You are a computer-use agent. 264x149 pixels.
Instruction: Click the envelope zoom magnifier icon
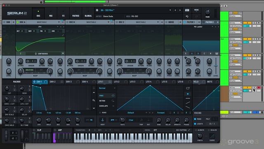(94, 100)
